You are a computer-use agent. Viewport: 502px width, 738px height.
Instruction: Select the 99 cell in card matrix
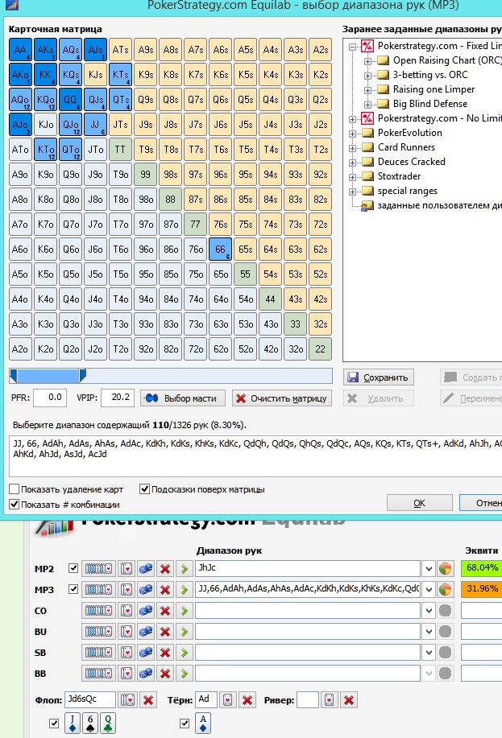145,173
